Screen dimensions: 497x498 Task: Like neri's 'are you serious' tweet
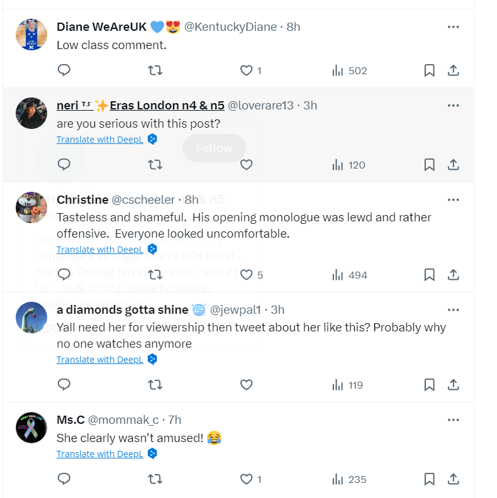point(247,165)
